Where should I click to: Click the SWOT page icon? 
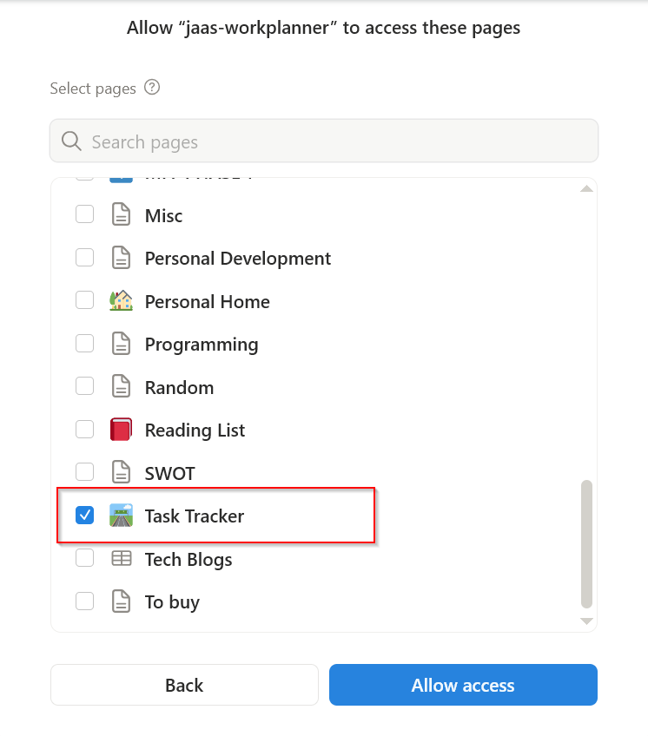(122, 472)
